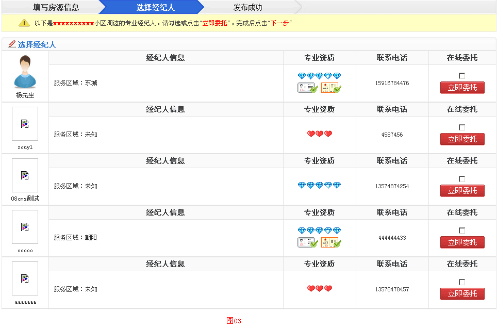Click the red 下一步 text in the notice
Screen dimensions: 497x329
click(281, 23)
